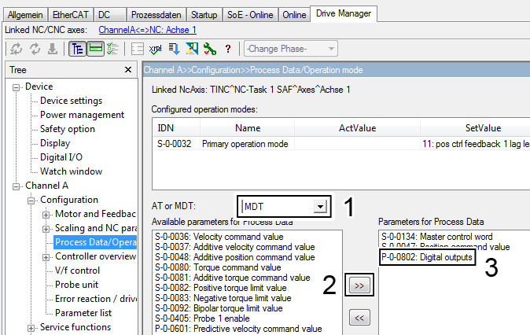
Task: Collapse the Configuration tree node
Action: pyautogui.click(x=31, y=201)
